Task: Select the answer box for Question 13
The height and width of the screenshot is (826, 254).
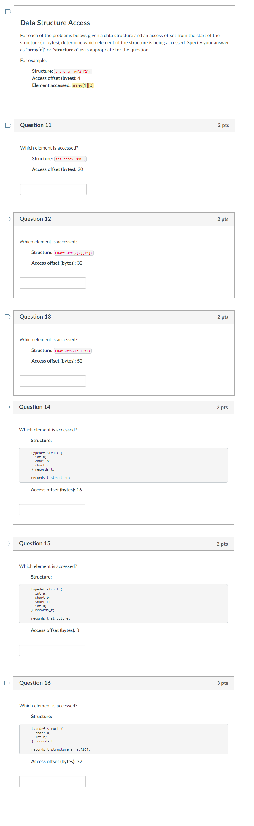Action: tap(53, 381)
